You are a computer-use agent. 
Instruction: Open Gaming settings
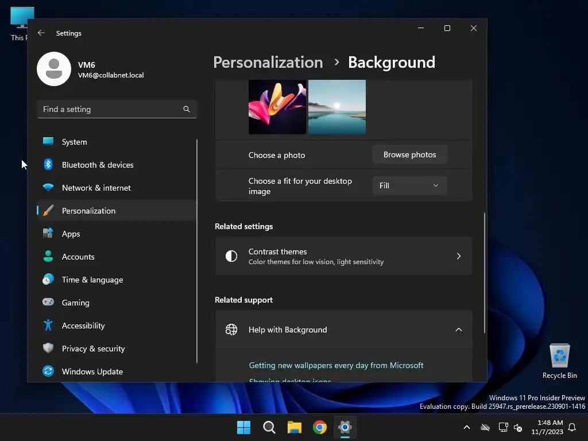117,302
